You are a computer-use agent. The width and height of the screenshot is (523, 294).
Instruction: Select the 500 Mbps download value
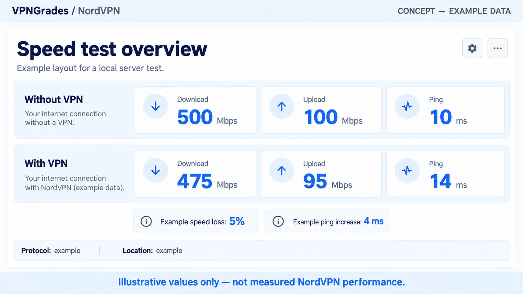207,117
